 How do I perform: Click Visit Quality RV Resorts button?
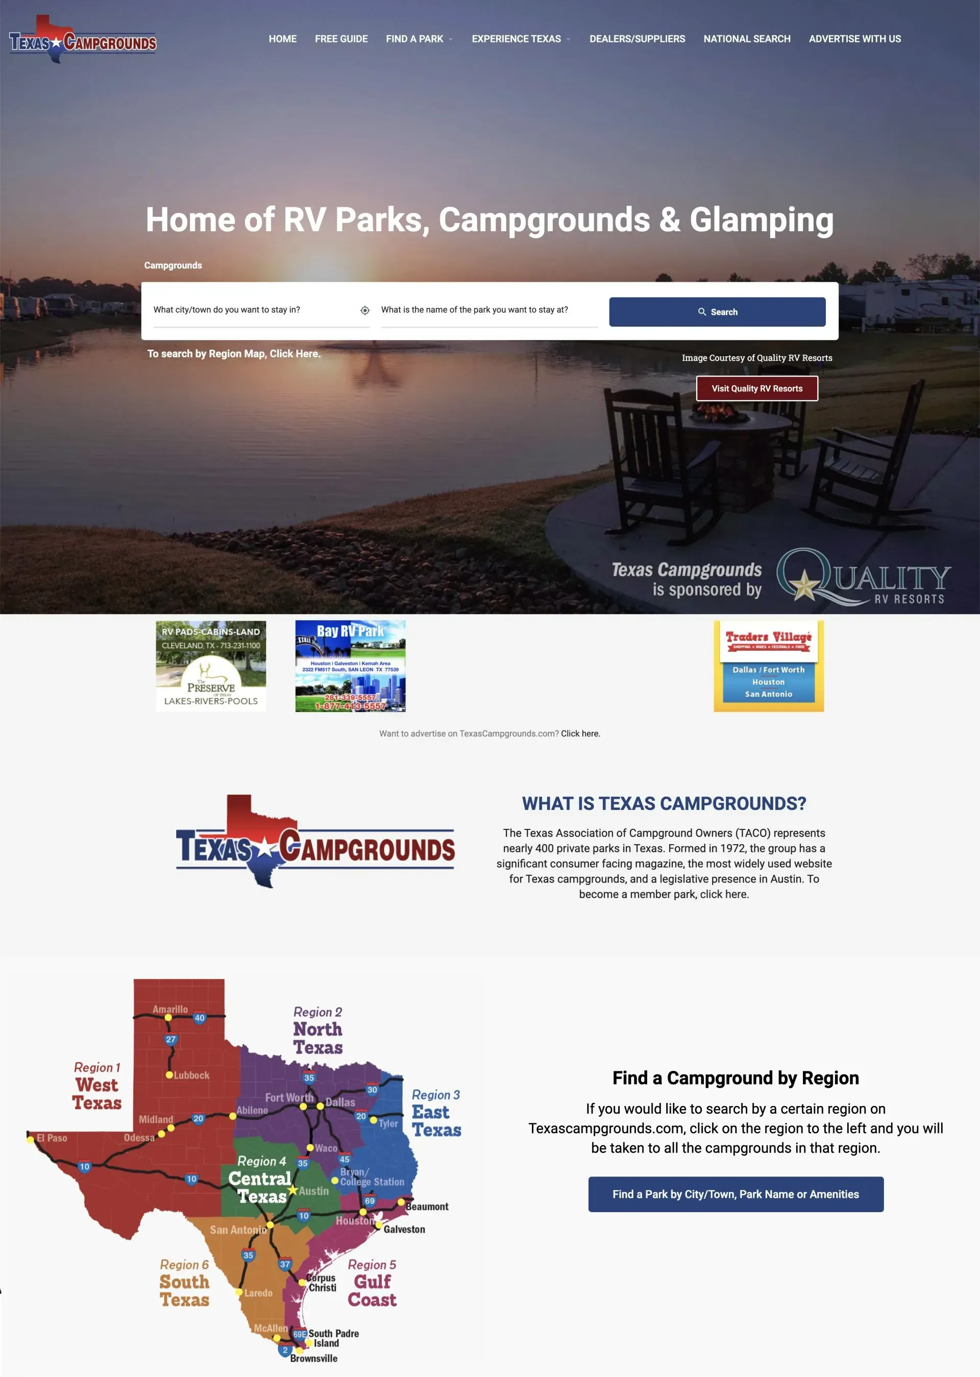(757, 388)
